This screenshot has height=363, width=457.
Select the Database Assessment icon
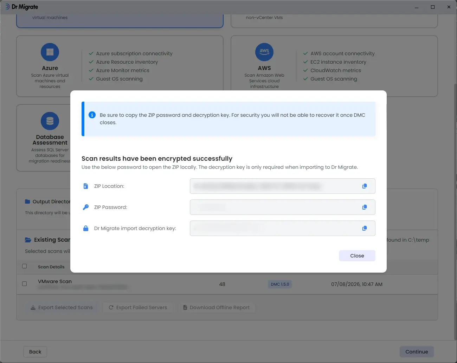point(50,121)
